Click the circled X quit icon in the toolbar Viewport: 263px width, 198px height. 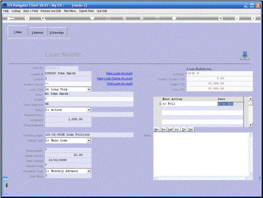point(253,18)
